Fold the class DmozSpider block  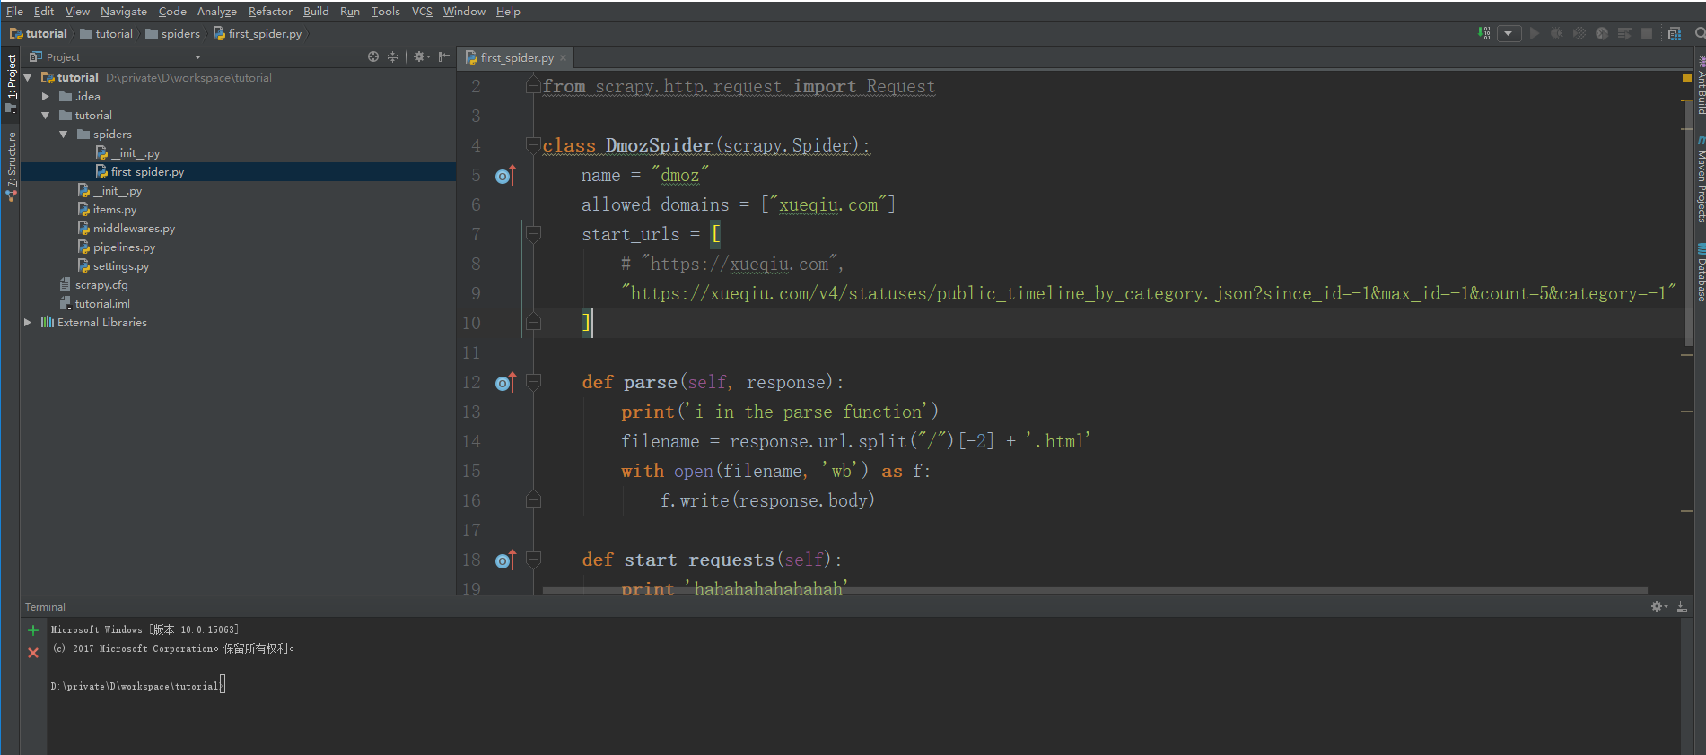533,146
